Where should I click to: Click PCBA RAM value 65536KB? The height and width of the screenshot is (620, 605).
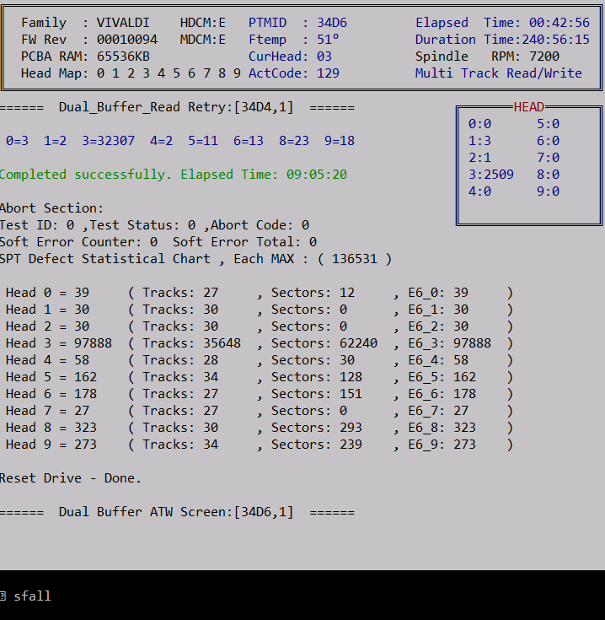coord(123,57)
